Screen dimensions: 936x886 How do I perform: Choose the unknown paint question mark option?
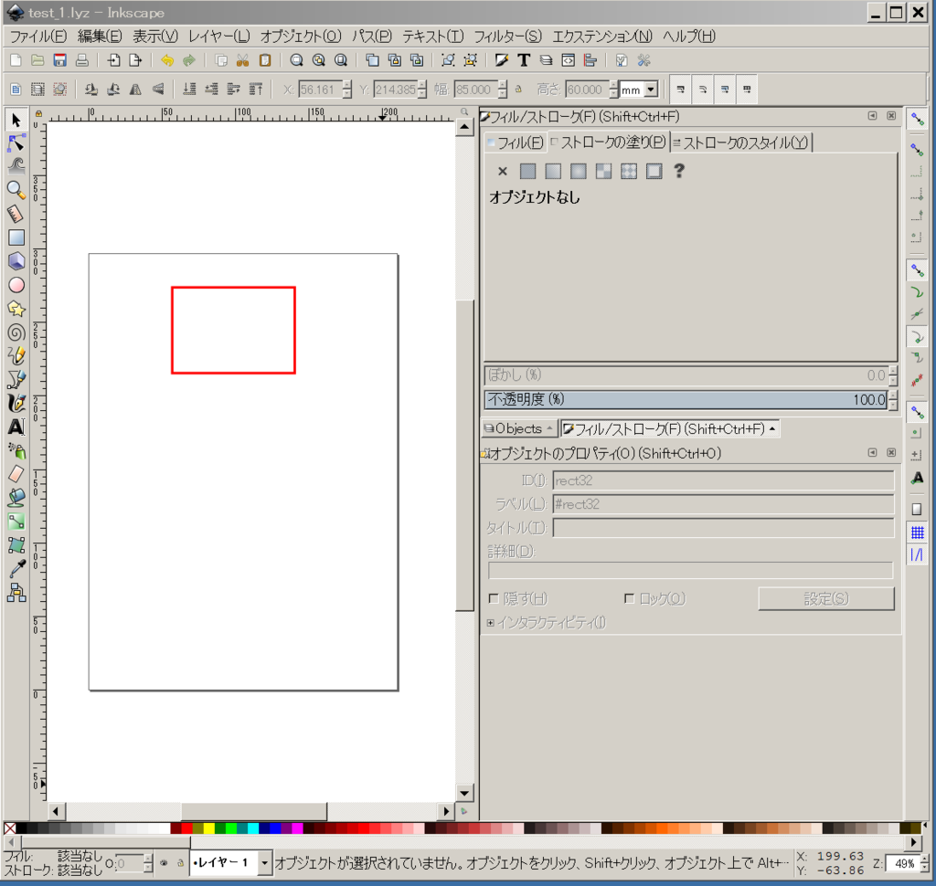(x=679, y=172)
